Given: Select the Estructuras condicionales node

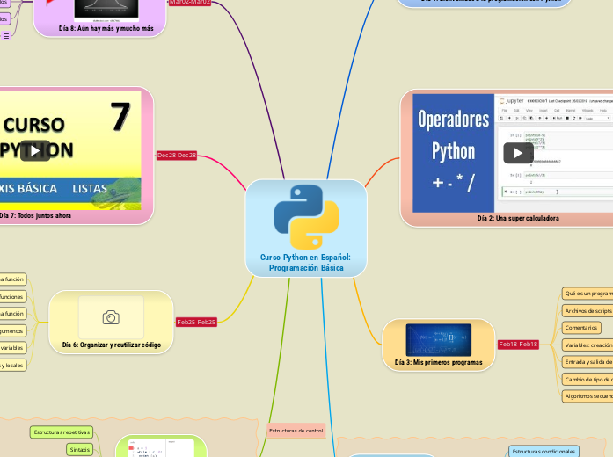Looking at the screenshot, I should (x=543, y=451).
